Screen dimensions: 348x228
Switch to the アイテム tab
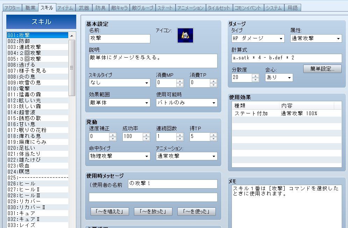click(65, 7)
